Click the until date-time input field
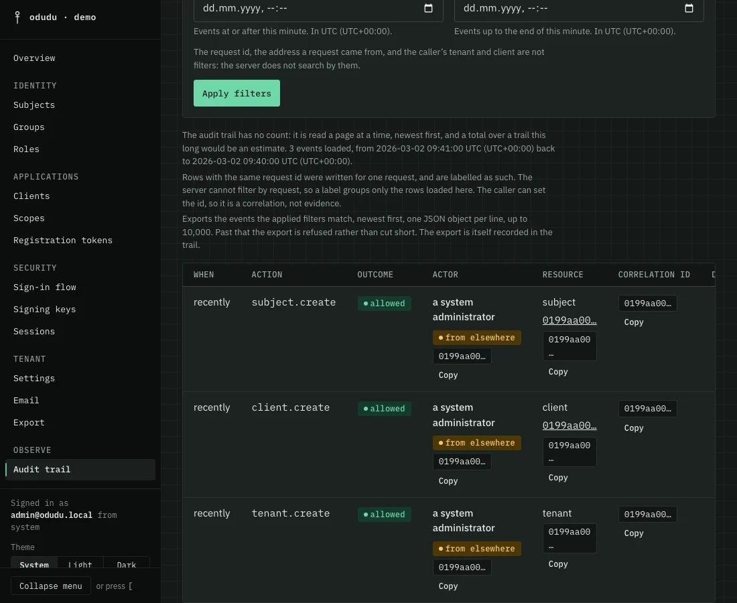 point(579,9)
